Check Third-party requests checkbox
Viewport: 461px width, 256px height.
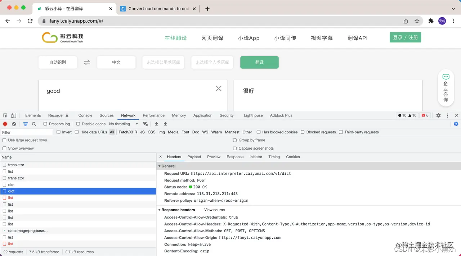pos(341,132)
